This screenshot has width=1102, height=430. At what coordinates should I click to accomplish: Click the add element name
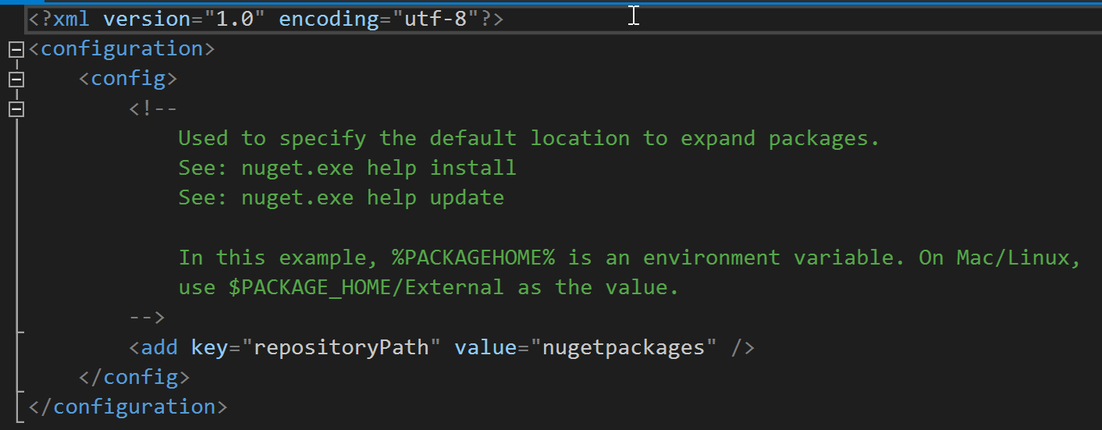(160, 346)
